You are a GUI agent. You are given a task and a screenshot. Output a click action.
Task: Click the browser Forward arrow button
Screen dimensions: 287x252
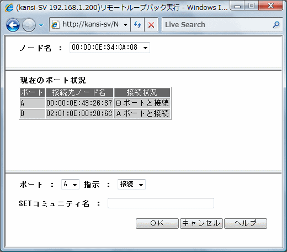tap(29, 25)
